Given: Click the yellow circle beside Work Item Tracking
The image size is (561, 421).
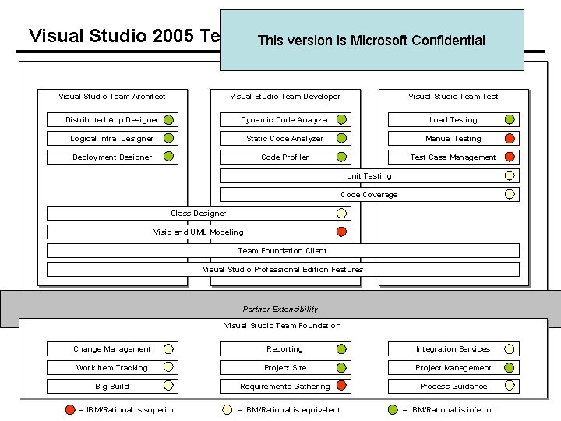Looking at the screenshot, I should [x=168, y=367].
